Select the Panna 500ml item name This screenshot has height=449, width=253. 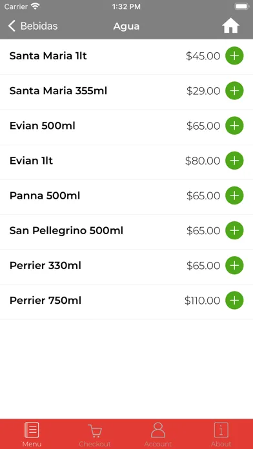coord(45,195)
